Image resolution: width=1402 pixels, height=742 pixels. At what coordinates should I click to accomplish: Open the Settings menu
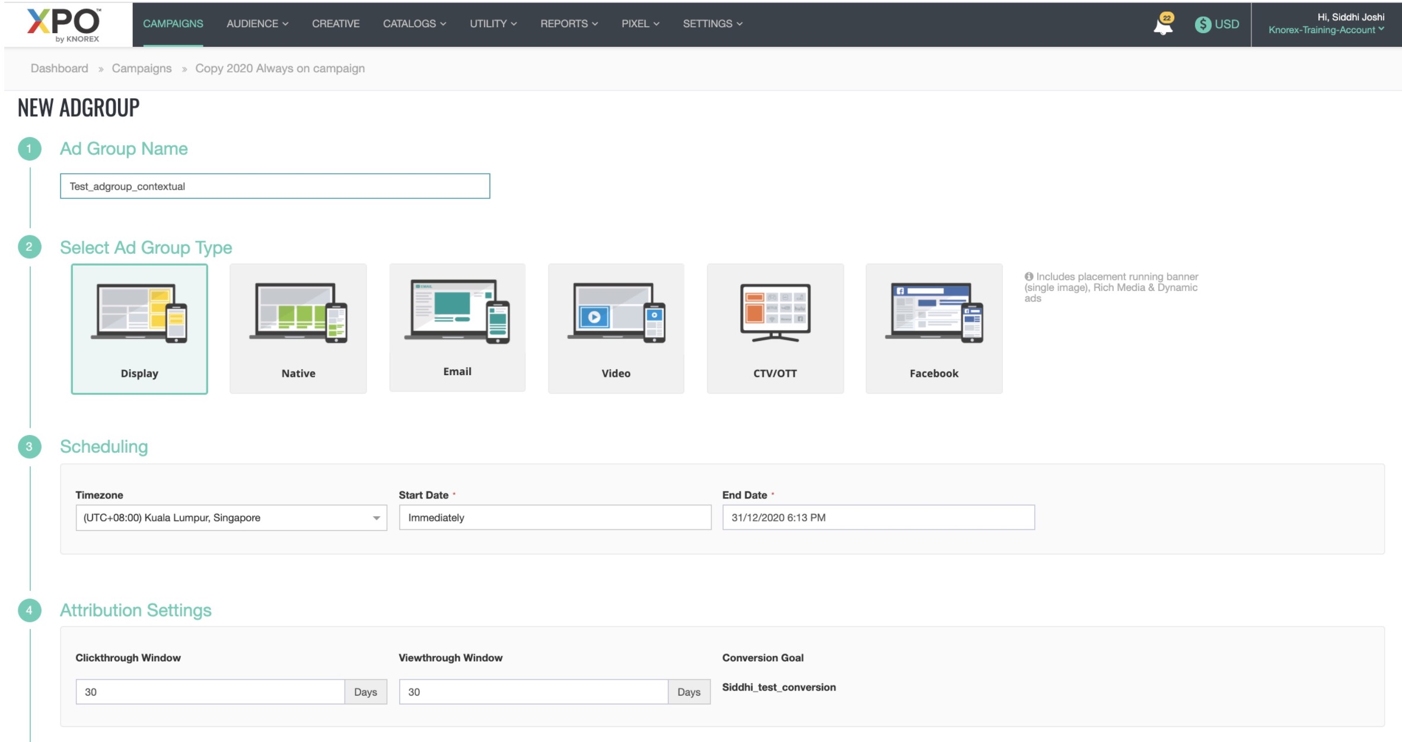tap(712, 24)
